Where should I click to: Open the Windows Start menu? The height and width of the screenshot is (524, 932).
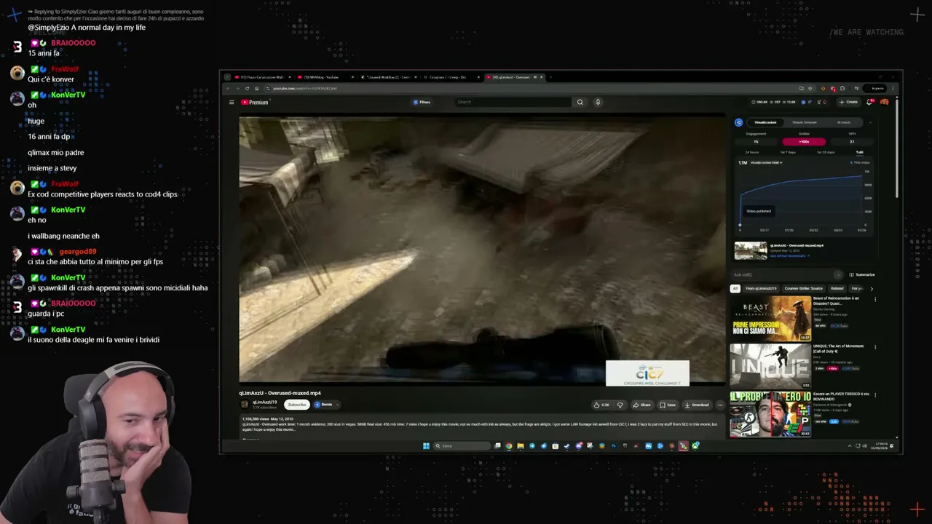click(426, 446)
